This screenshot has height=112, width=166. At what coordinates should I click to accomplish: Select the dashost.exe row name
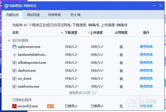click(x=27, y=71)
